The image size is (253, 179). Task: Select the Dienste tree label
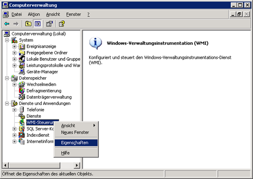[x=34, y=116]
